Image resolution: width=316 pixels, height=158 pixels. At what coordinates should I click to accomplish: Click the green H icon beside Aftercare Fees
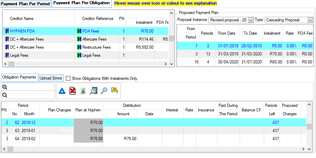click(79, 39)
